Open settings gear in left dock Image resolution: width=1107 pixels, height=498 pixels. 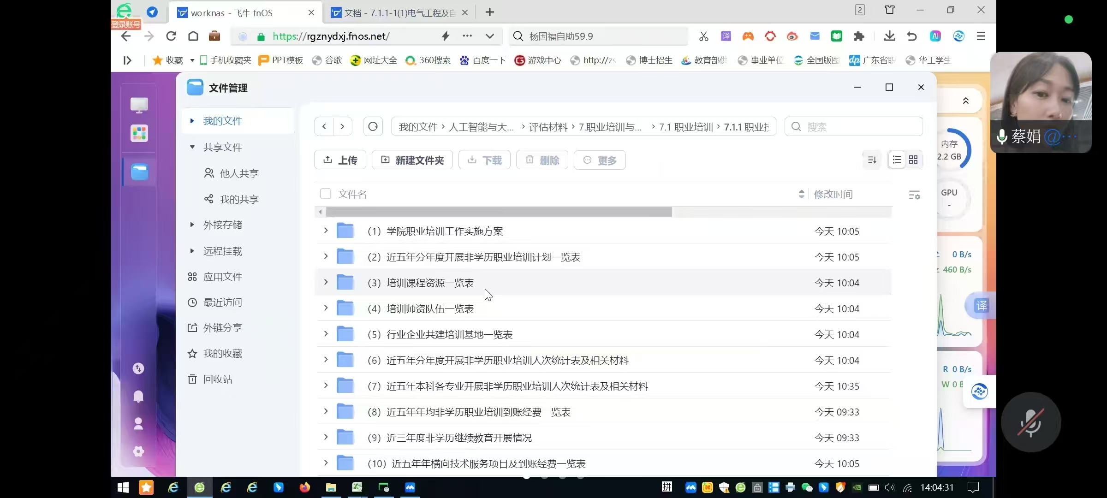[x=138, y=451]
